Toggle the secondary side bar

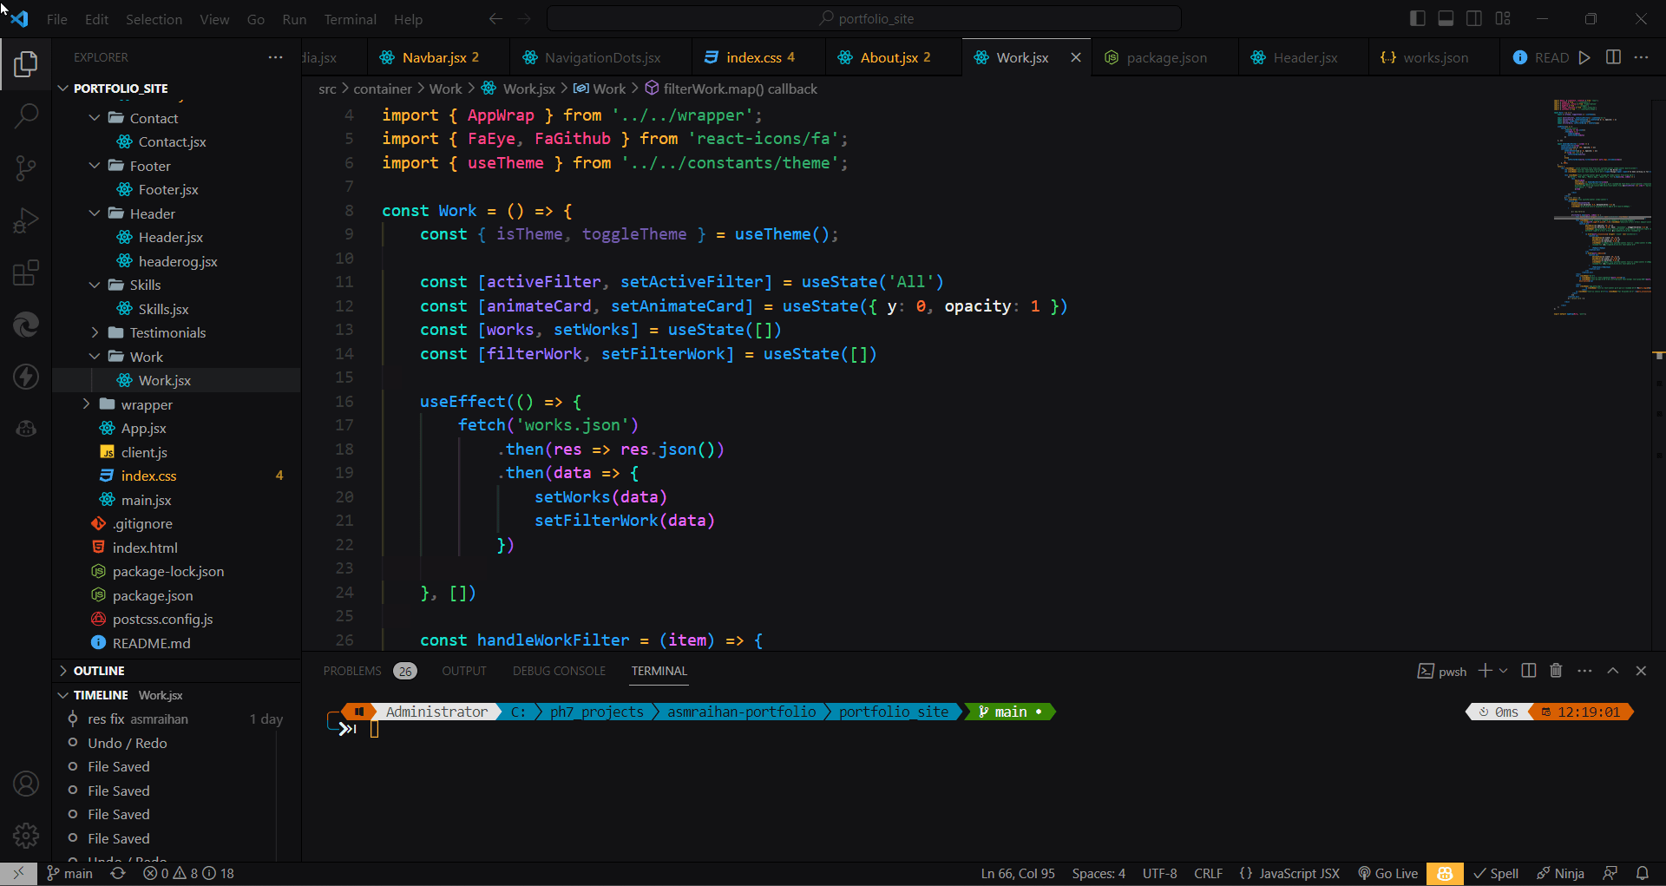tap(1474, 17)
